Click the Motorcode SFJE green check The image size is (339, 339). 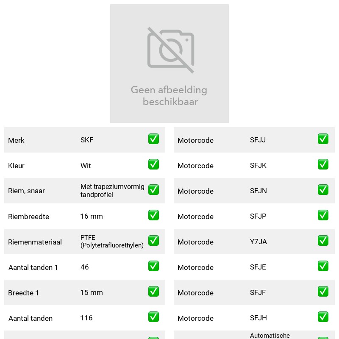(x=323, y=266)
